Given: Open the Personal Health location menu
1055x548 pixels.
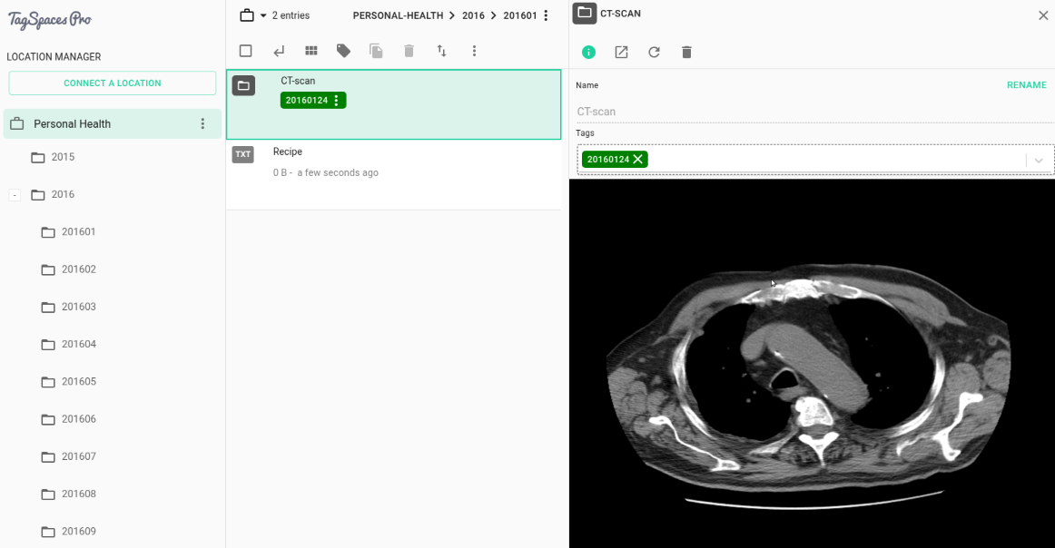Looking at the screenshot, I should (202, 123).
